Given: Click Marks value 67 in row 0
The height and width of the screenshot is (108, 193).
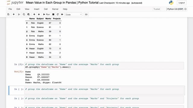Looking at the screenshot, I should click(x=50, y=23).
